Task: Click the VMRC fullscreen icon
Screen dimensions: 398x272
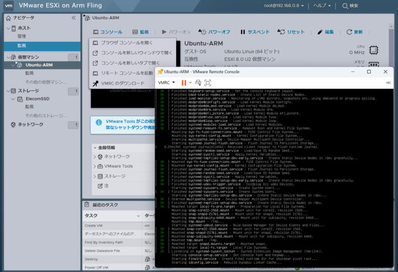Action: click(207, 83)
